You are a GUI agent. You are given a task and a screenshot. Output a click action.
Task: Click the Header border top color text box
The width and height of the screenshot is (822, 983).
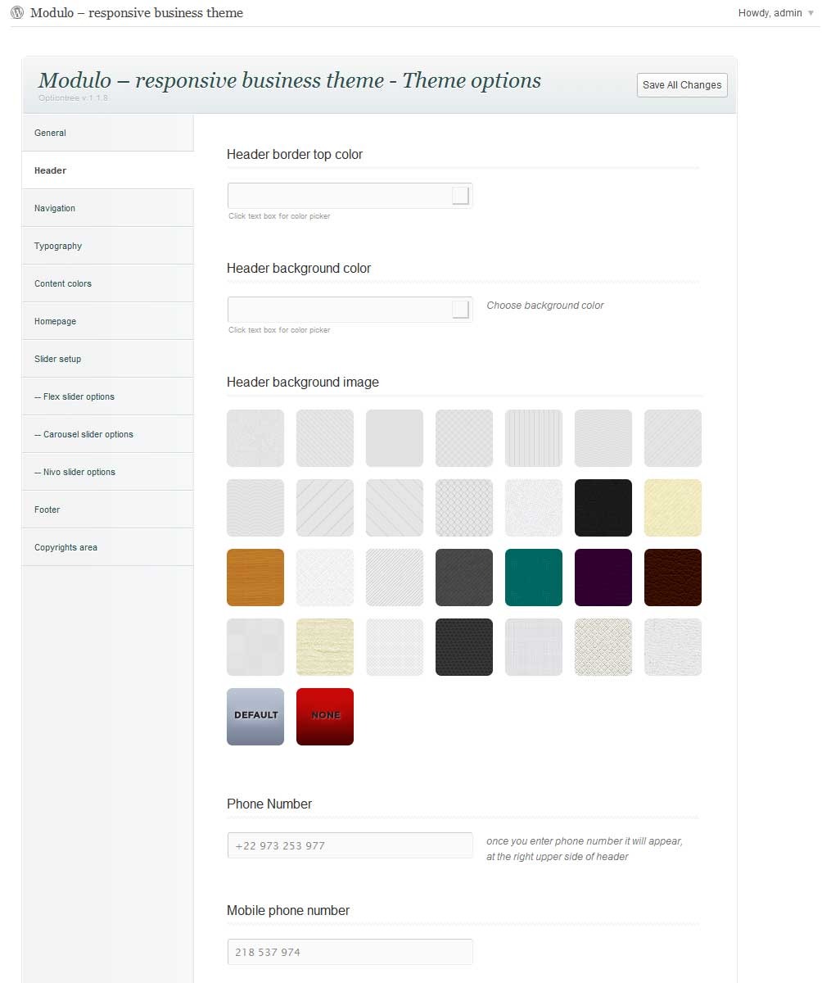[x=350, y=196]
